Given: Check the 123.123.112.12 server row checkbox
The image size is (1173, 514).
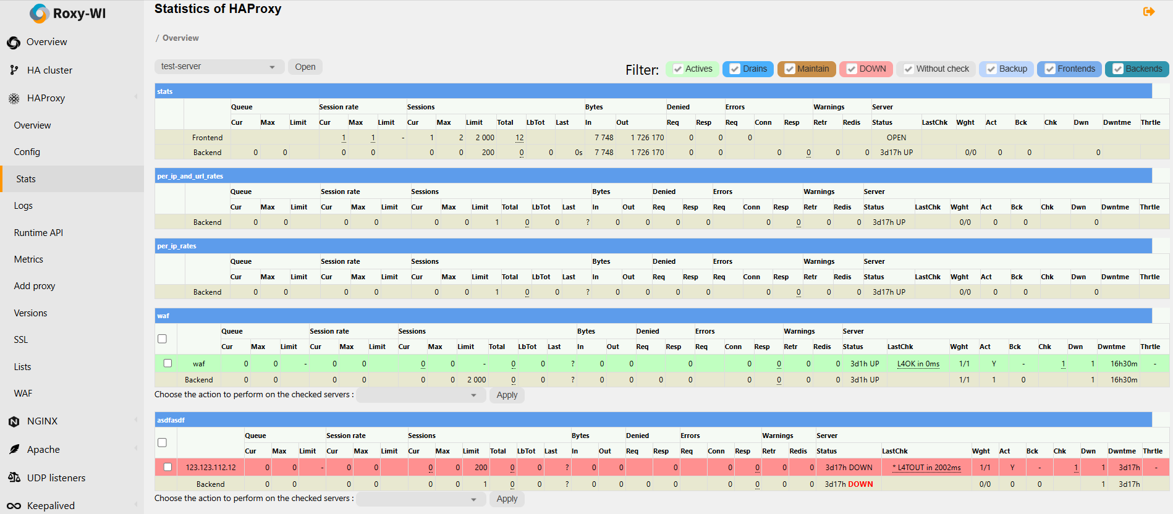Looking at the screenshot, I should (167, 467).
